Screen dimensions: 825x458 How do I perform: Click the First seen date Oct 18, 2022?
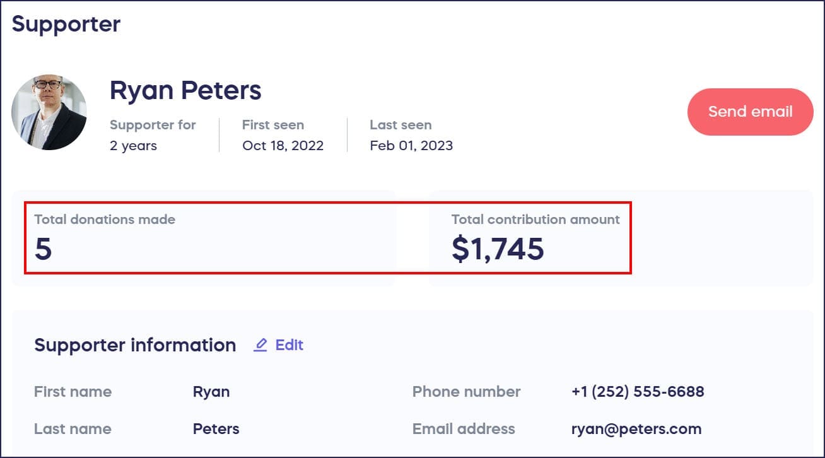point(283,146)
